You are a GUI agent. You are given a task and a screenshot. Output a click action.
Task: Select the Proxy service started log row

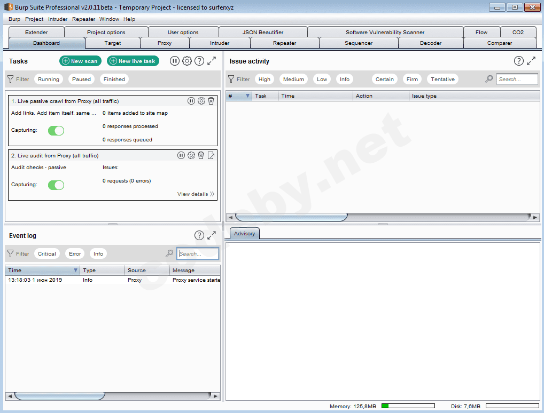[112, 280]
